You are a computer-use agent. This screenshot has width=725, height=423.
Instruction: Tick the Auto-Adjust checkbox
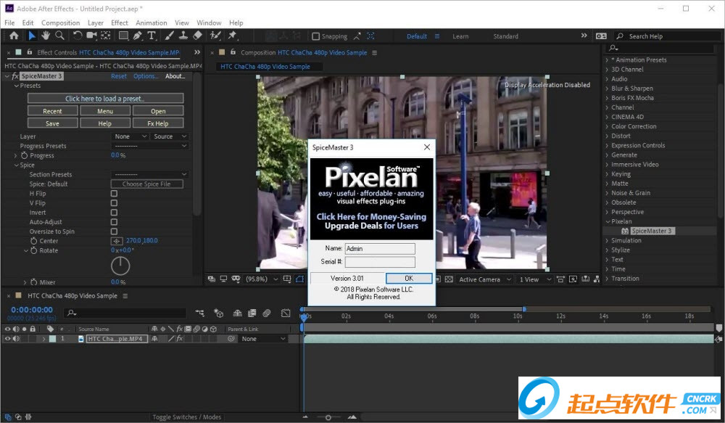point(114,222)
